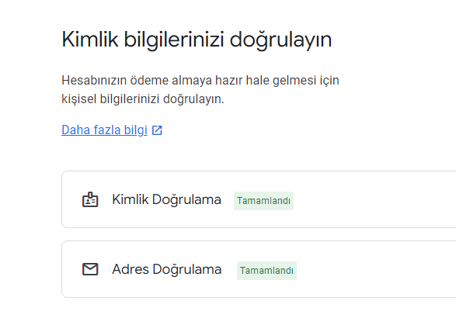This screenshot has width=456, height=332.
Task: Select the Kimlik Doğrulama label text
Action: point(167,199)
